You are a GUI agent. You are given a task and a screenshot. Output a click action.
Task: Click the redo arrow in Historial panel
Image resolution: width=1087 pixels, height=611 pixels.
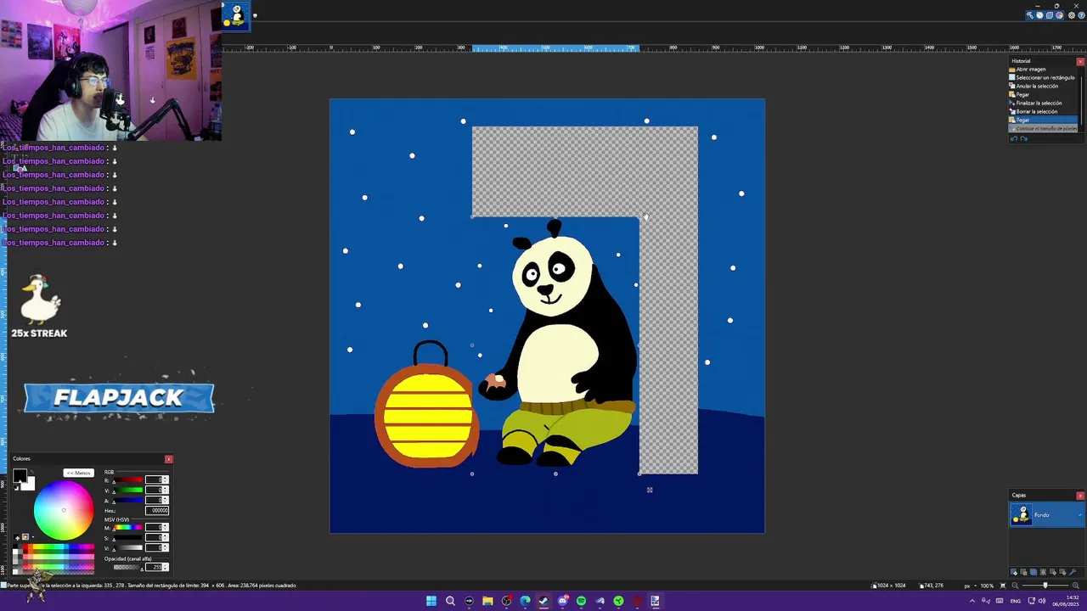pyautogui.click(x=1023, y=138)
